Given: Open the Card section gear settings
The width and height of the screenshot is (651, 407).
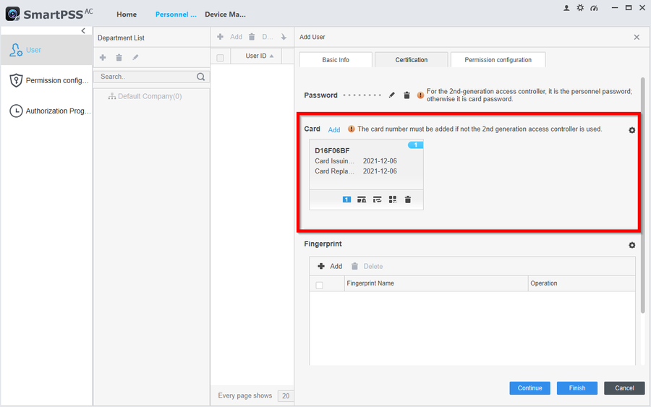Looking at the screenshot, I should click(631, 130).
